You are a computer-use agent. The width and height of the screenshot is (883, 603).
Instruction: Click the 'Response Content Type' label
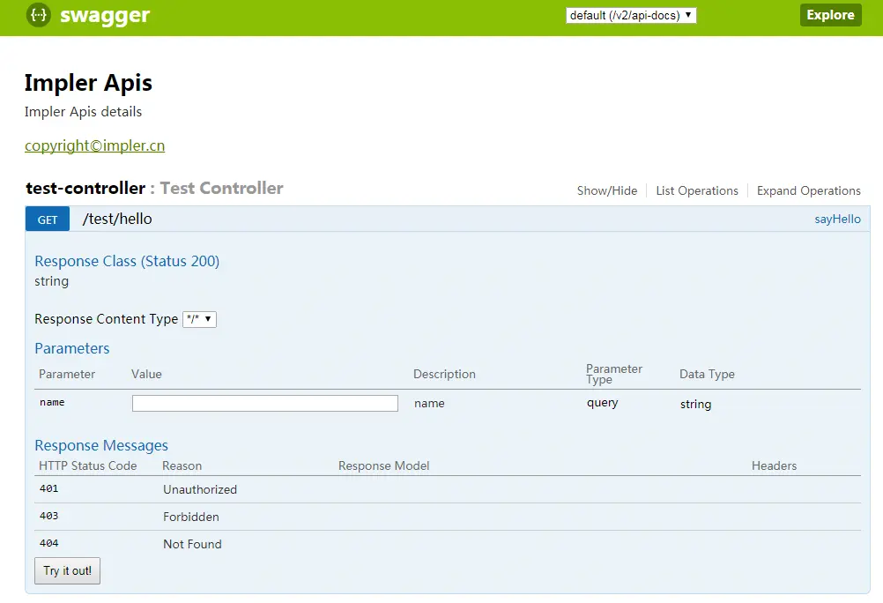pos(106,319)
